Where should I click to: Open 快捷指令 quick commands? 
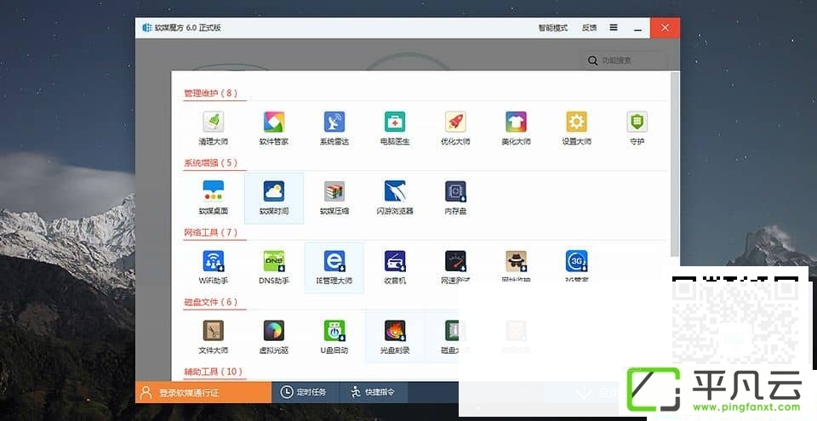pyautogui.click(x=374, y=392)
